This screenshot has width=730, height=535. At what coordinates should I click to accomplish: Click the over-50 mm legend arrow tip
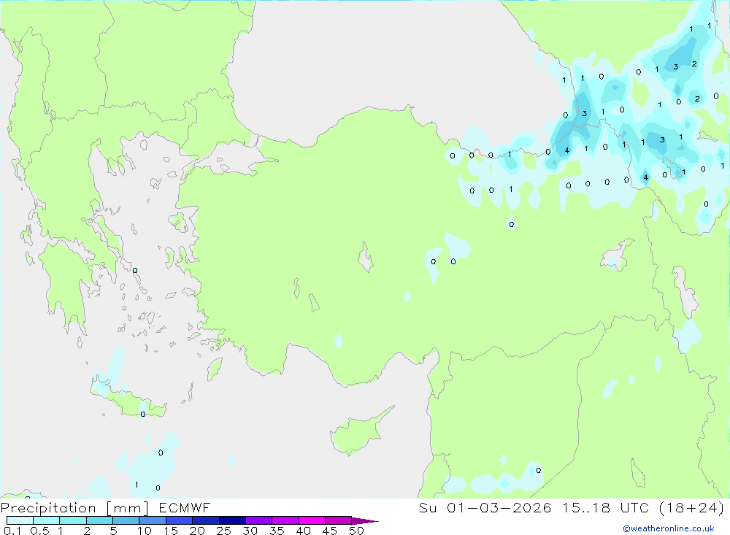point(365,520)
